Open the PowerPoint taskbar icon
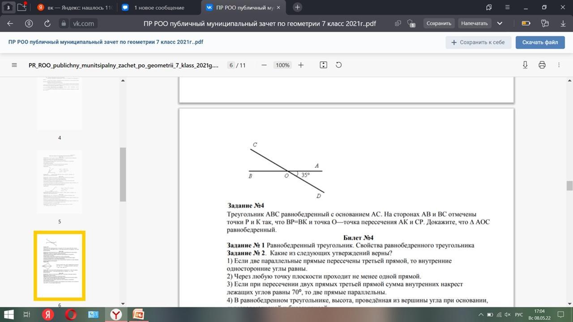Viewport: 573px width, 322px height. pos(138,314)
